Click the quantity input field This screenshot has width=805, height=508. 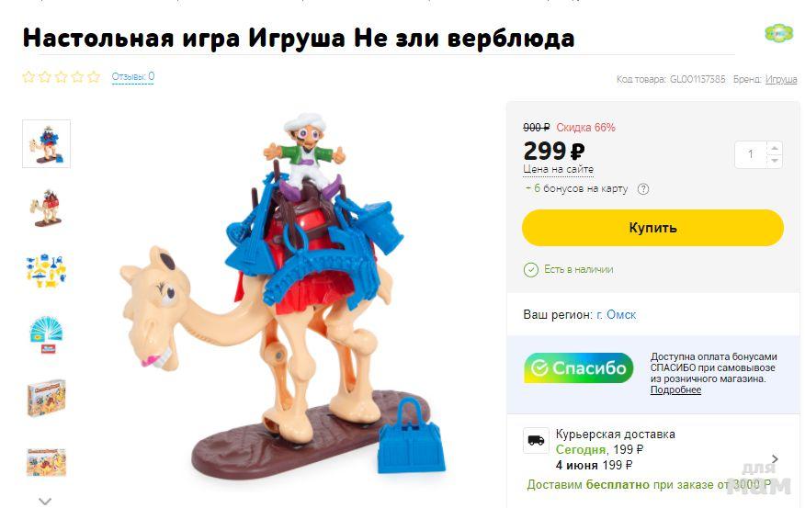(751, 154)
